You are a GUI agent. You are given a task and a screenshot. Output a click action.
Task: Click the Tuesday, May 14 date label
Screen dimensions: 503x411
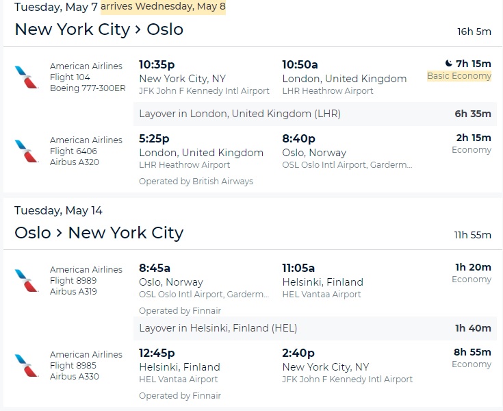click(58, 210)
